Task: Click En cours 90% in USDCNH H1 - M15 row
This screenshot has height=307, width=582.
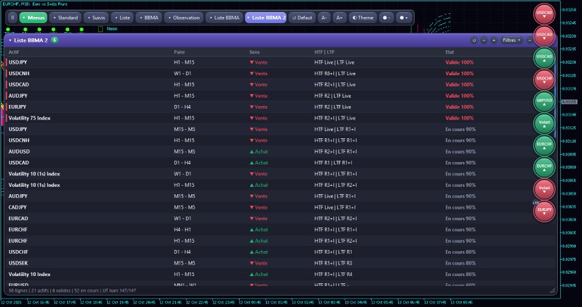Action: pos(460,140)
